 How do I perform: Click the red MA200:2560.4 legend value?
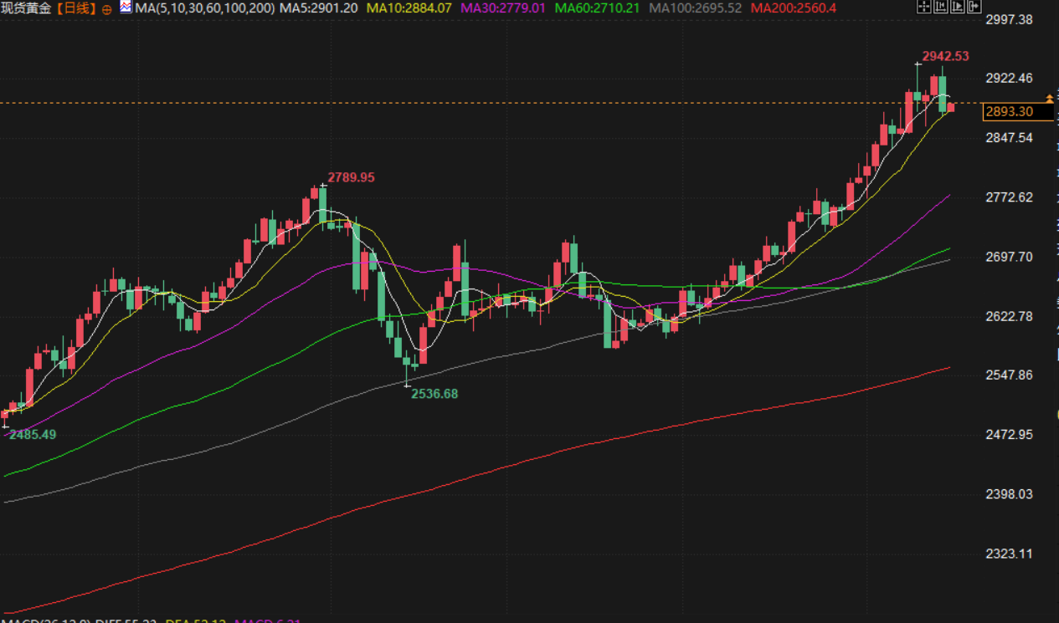[x=794, y=8]
